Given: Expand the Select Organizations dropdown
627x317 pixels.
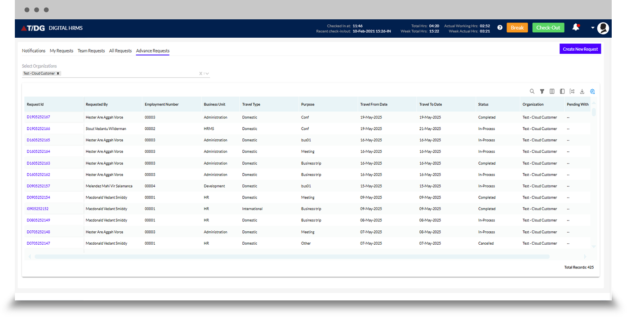Looking at the screenshot, I should coord(207,74).
